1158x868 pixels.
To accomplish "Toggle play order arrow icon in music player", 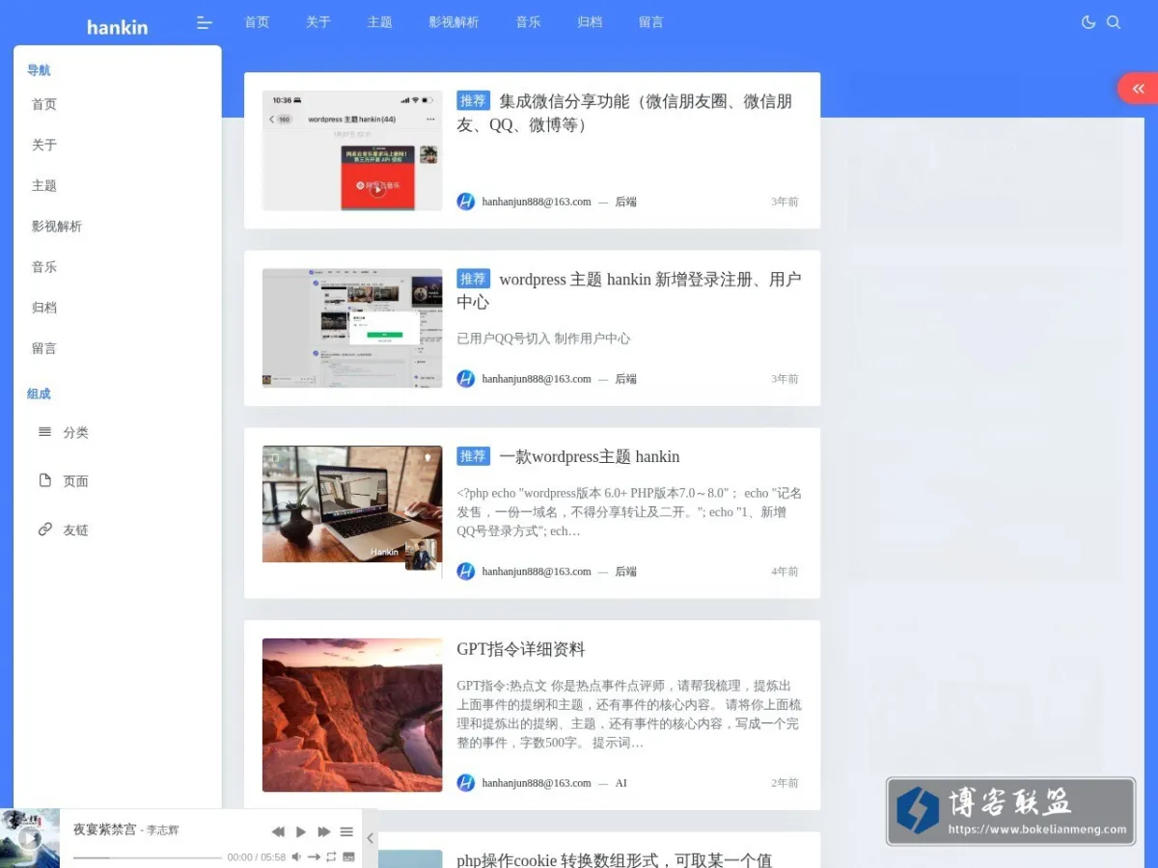I will pos(314,856).
